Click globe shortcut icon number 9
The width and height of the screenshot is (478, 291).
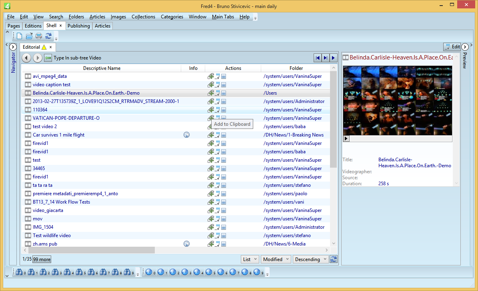pos(257,272)
